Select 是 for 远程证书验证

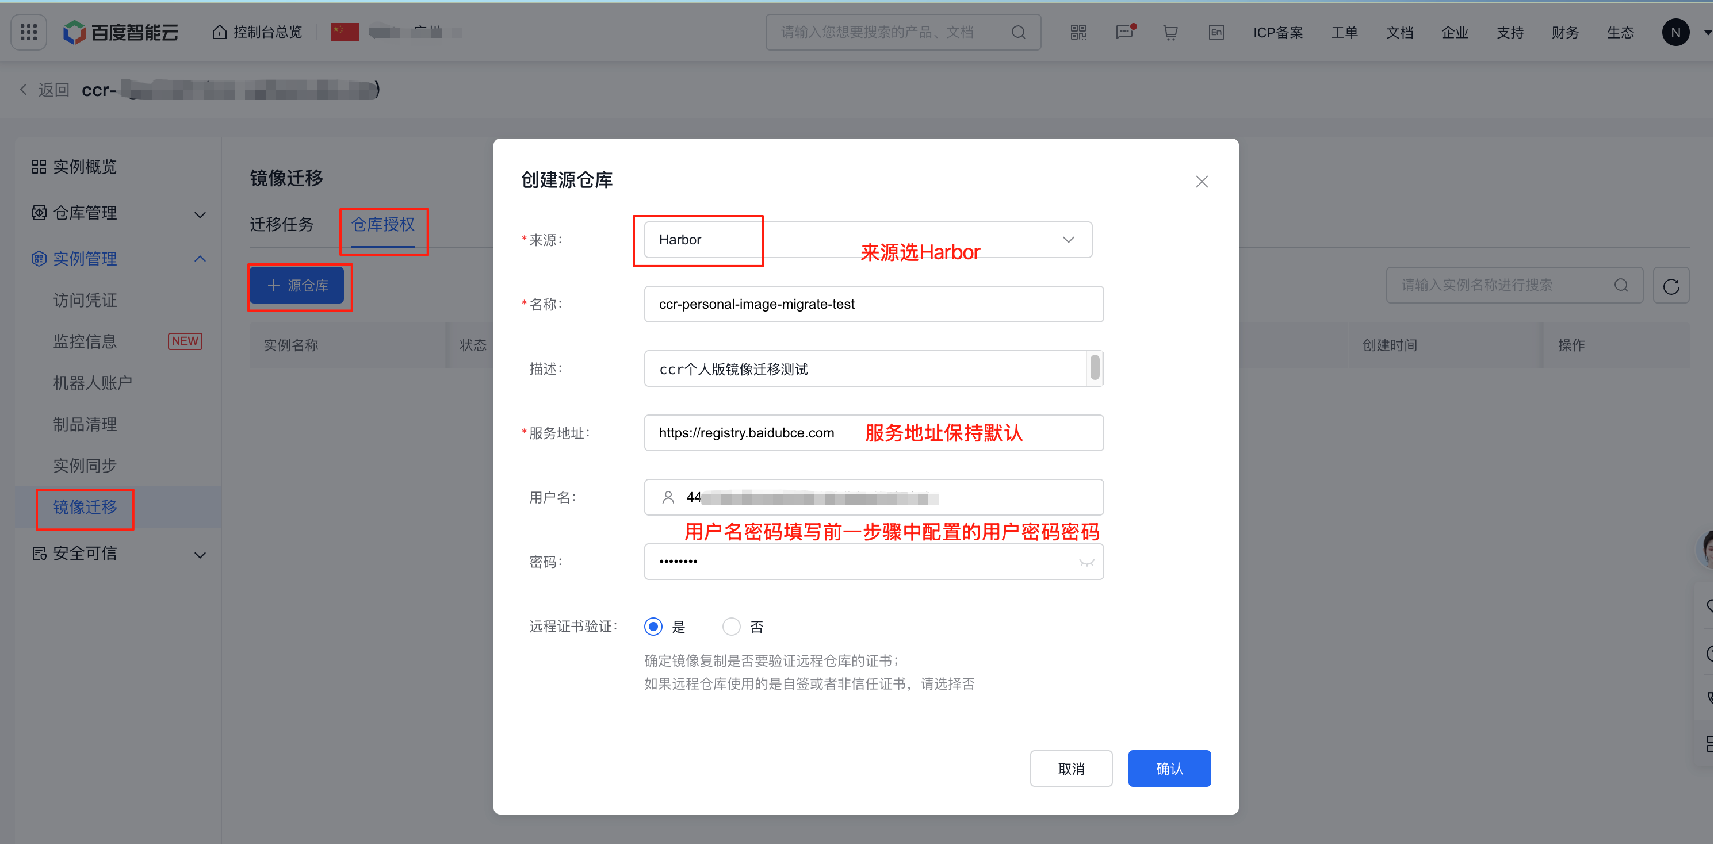click(x=653, y=626)
